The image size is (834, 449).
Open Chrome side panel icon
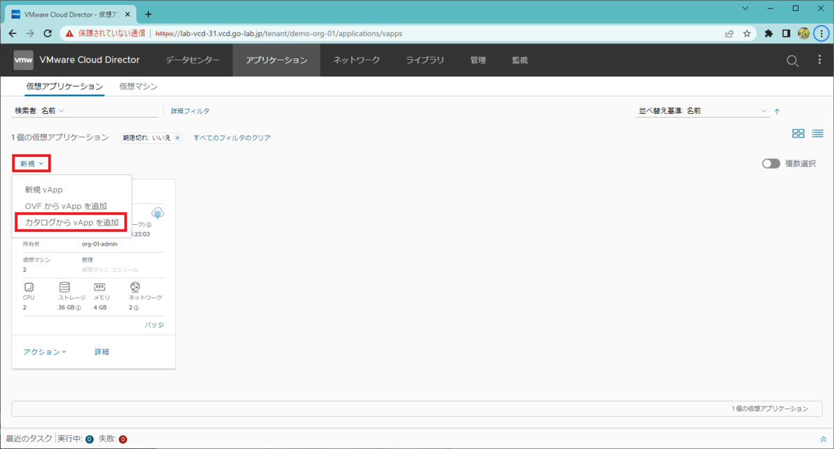tap(786, 33)
